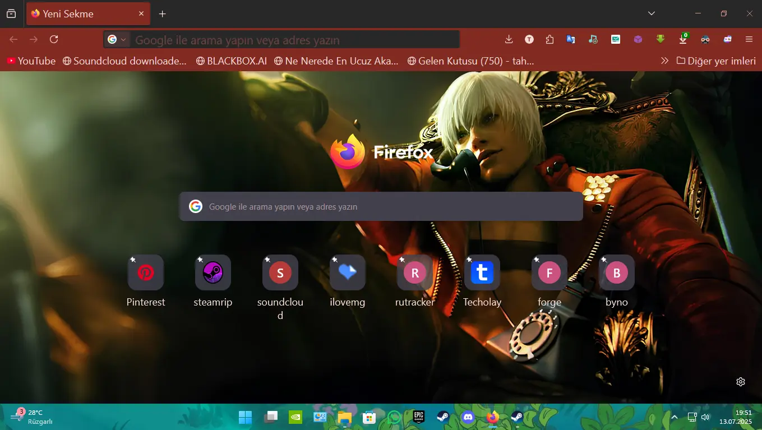
Task: Open the Windows Start menu
Action: tap(245, 417)
